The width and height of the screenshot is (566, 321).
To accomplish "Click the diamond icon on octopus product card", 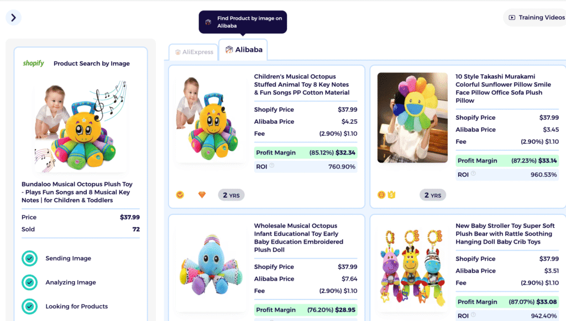I will (202, 195).
